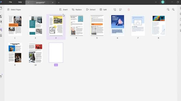Click the Split icon in toolbar
Image resolution: width=181 pixels, height=101 pixels.
(x=101, y=10)
